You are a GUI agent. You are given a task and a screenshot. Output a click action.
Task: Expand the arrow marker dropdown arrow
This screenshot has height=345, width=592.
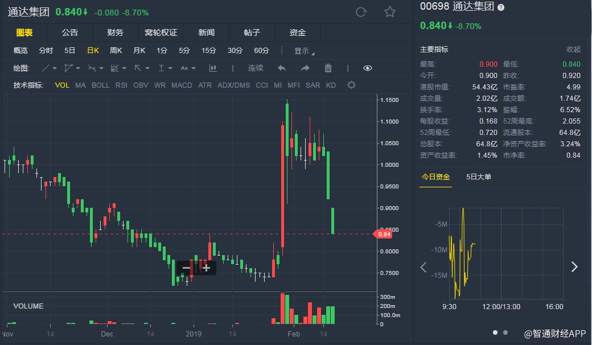[147, 69]
